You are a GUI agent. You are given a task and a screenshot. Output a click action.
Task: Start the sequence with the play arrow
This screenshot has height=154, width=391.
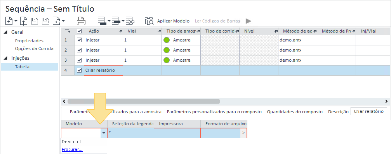[249, 21]
